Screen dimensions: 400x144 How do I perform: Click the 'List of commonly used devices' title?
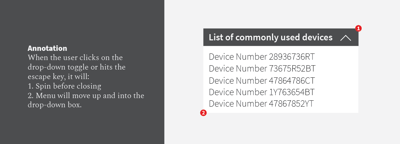pos(270,37)
